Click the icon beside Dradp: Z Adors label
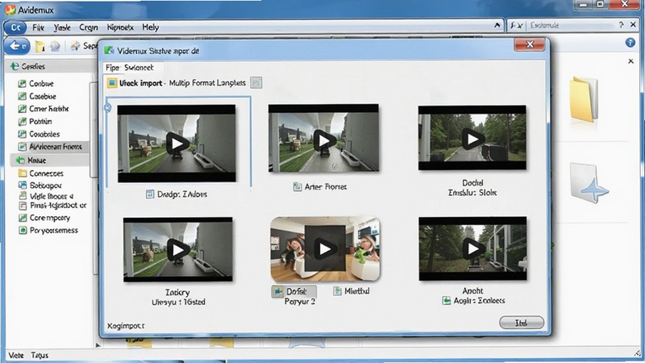This screenshot has height=363, width=645. (150, 194)
